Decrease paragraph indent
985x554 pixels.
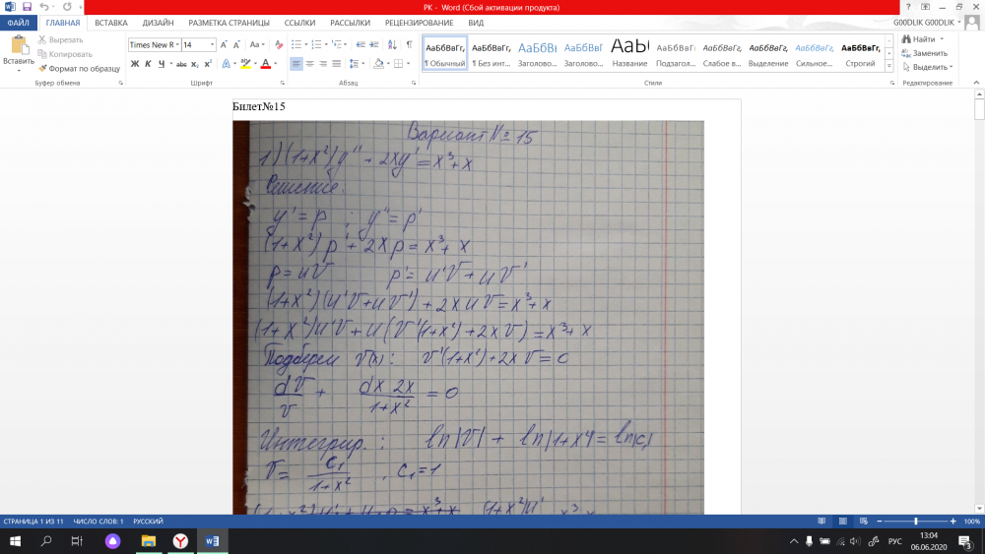[361, 44]
